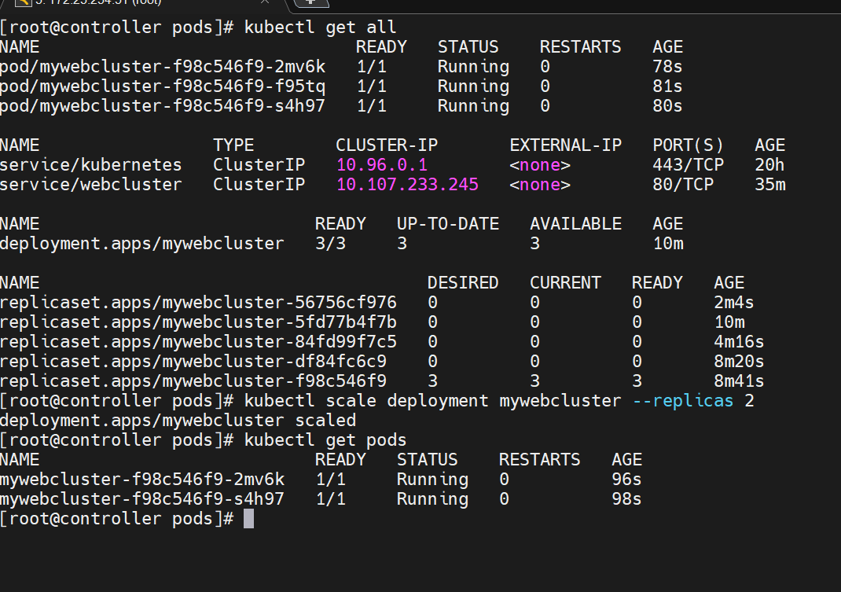This screenshot has width=841, height=592.
Task: Click the 8m20s replicaset age
Action: 739,362
